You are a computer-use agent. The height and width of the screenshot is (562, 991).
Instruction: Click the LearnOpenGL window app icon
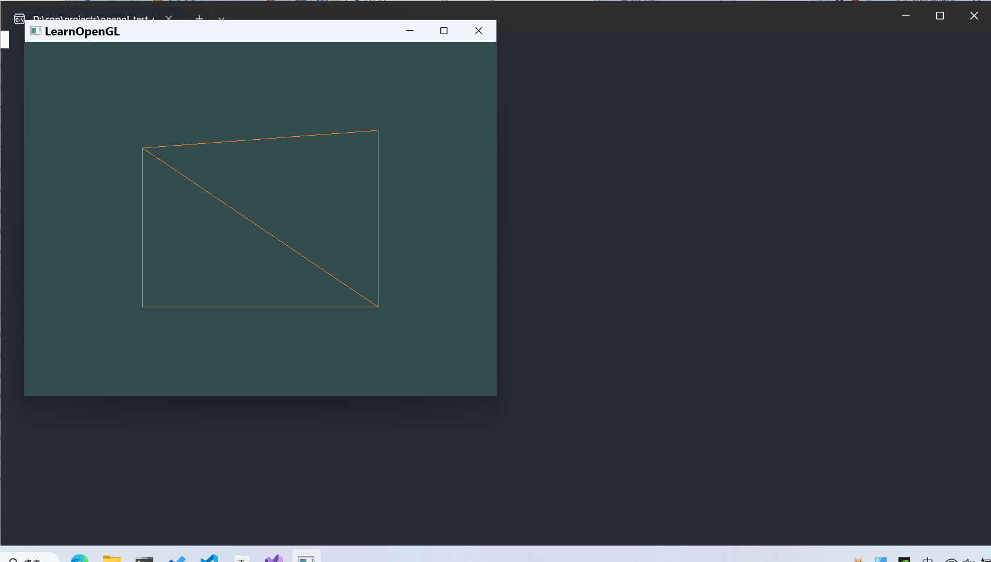coord(35,31)
